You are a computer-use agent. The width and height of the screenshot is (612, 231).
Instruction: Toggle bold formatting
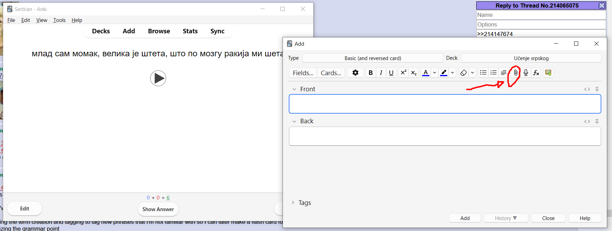coord(371,73)
